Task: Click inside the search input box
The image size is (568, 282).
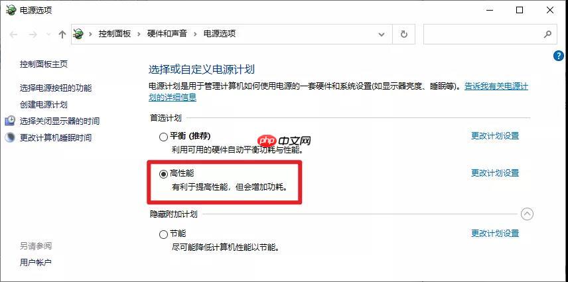Action: (483, 35)
